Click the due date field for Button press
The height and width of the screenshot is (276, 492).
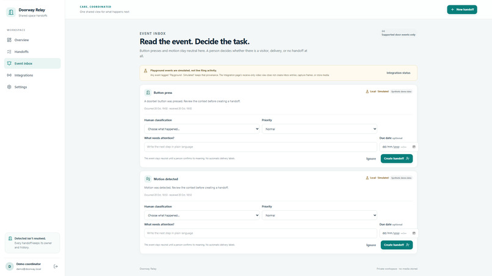[x=399, y=147]
